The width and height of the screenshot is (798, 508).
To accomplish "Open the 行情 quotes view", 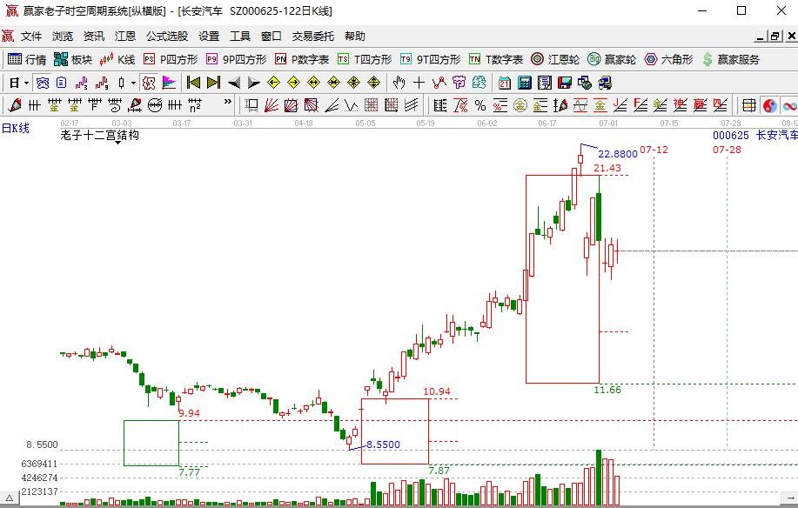I will (27, 59).
